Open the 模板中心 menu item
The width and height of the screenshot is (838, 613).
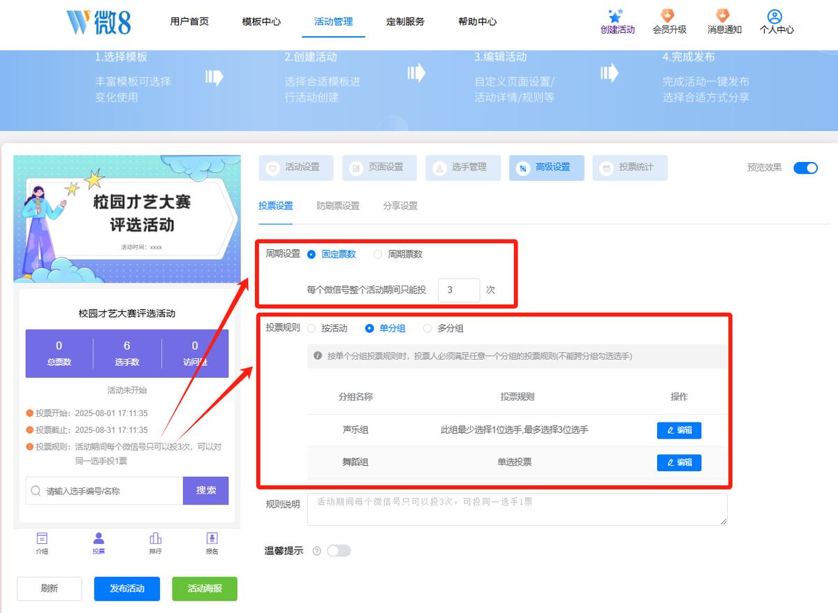point(261,22)
